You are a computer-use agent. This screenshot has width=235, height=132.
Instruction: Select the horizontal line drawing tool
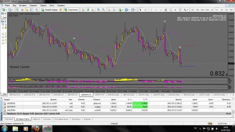[x=156, y=10]
